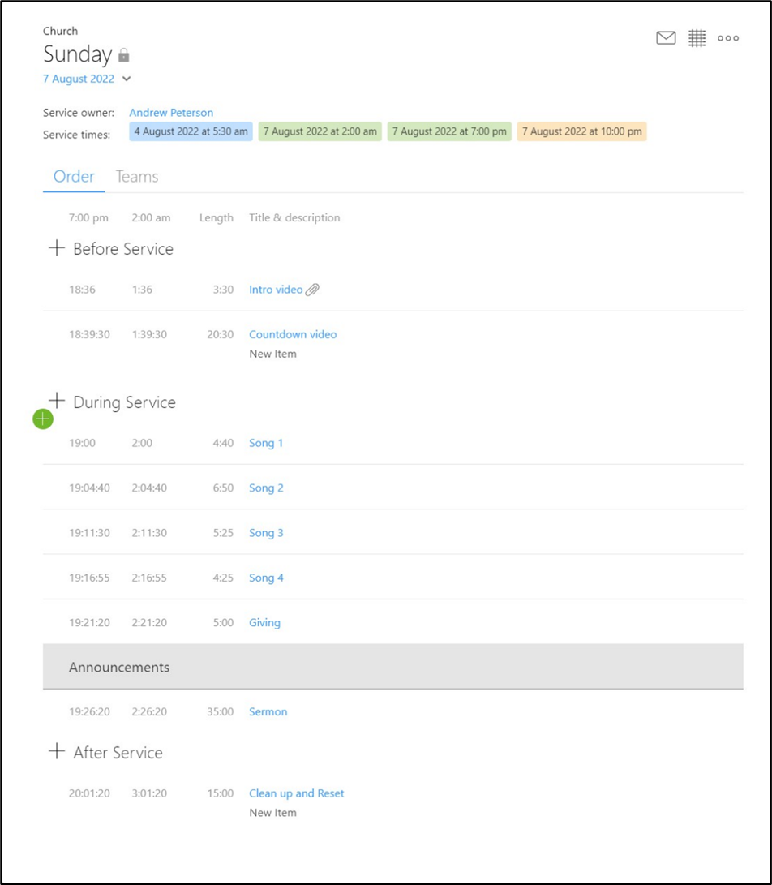Open the grid matrix view icon

pyautogui.click(x=697, y=38)
